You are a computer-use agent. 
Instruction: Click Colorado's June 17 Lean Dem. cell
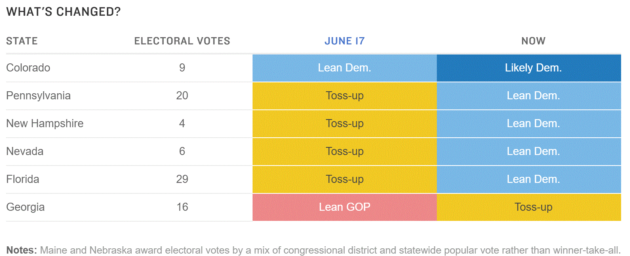coord(345,68)
